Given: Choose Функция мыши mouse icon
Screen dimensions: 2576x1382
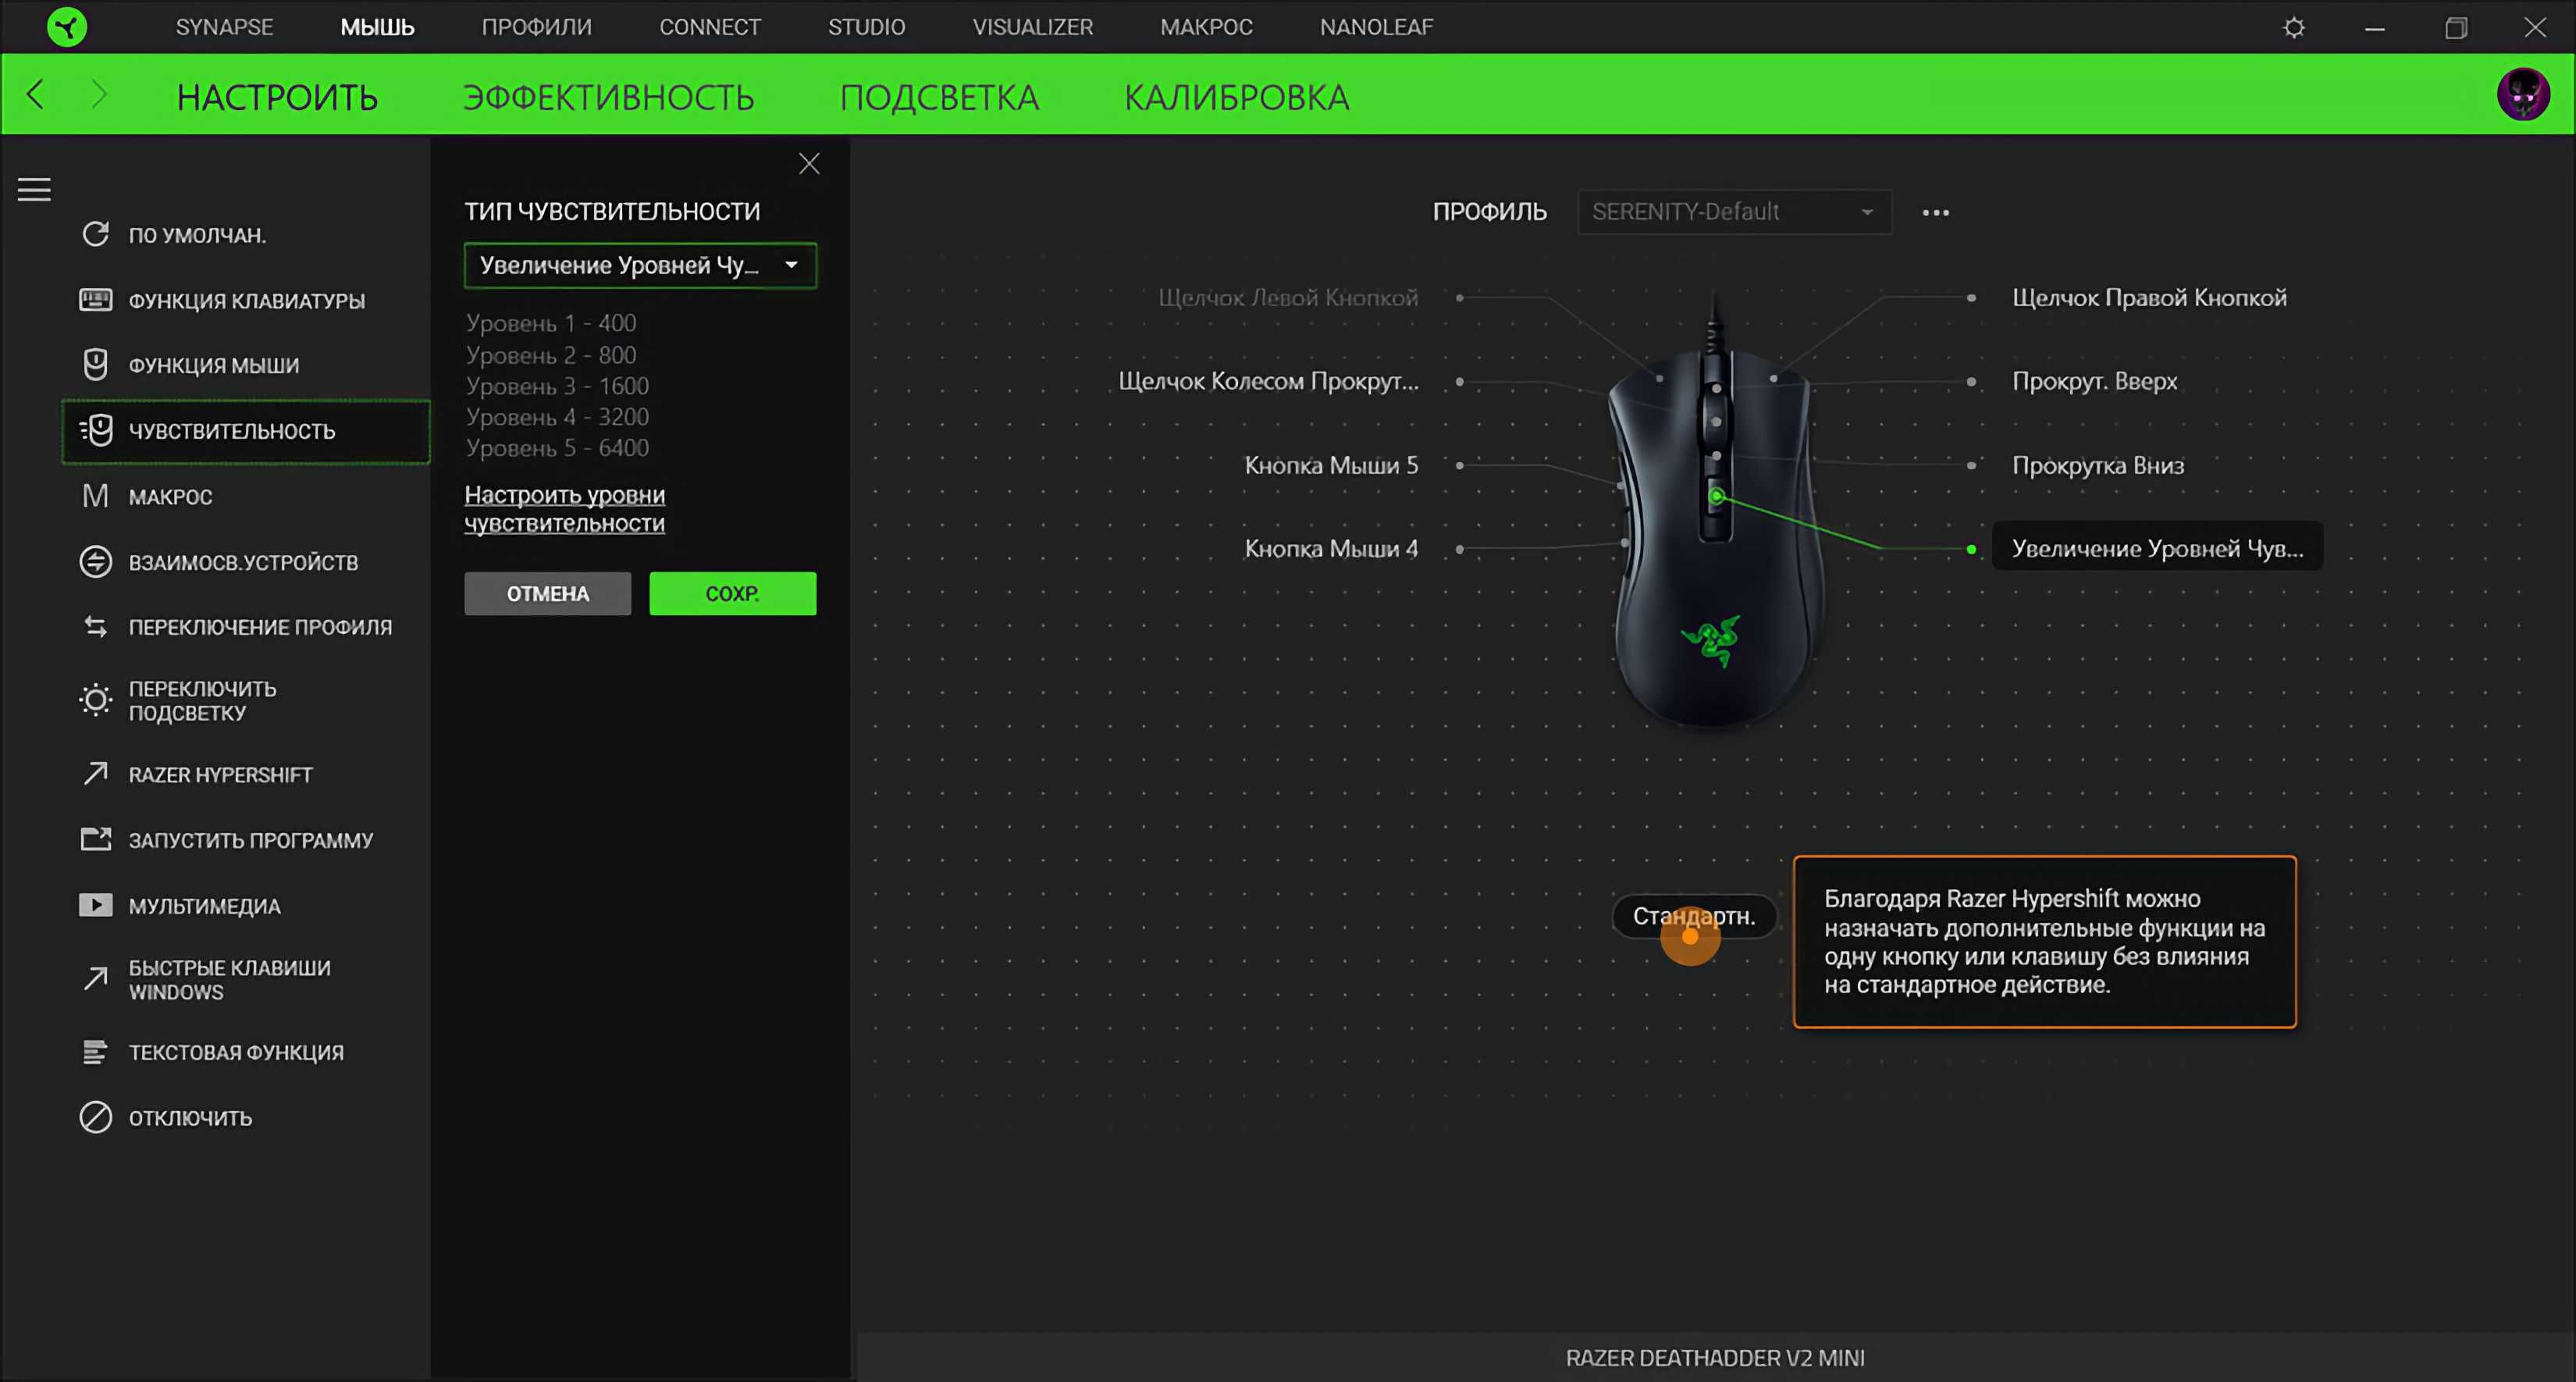Looking at the screenshot, I should coord(95,364).
